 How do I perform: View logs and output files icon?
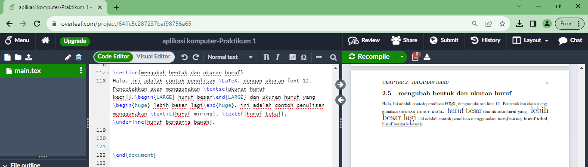tap(415, 57)
